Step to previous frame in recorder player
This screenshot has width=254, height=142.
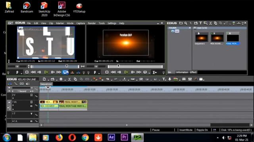119,72
